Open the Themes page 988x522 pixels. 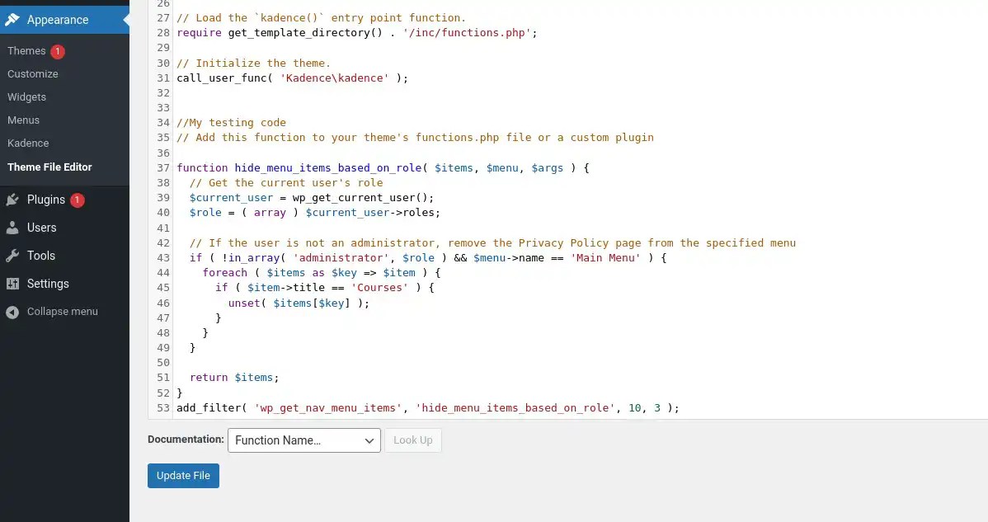pos(26,50)
